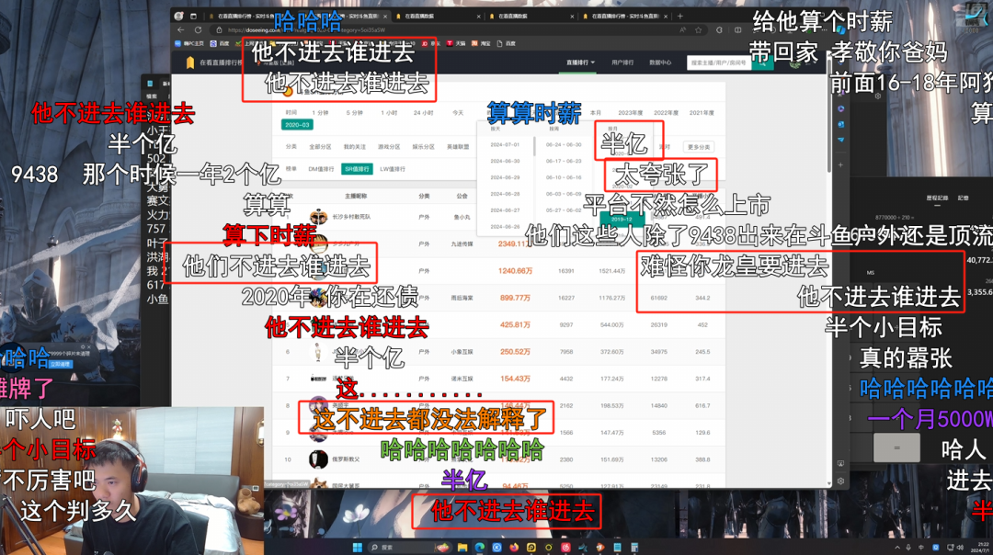Open streamer 长沙乡村敢死队
The height and width of the screenshot is (555, 993).
click(x=351, y=217)
